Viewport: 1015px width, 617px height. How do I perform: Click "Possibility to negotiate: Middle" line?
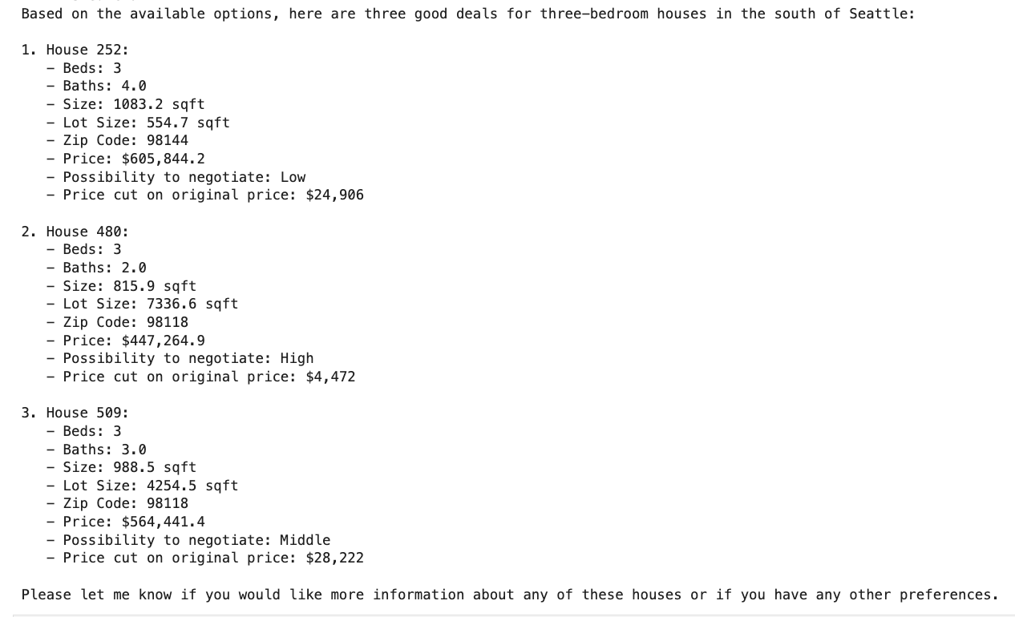(x=196, y=540)
